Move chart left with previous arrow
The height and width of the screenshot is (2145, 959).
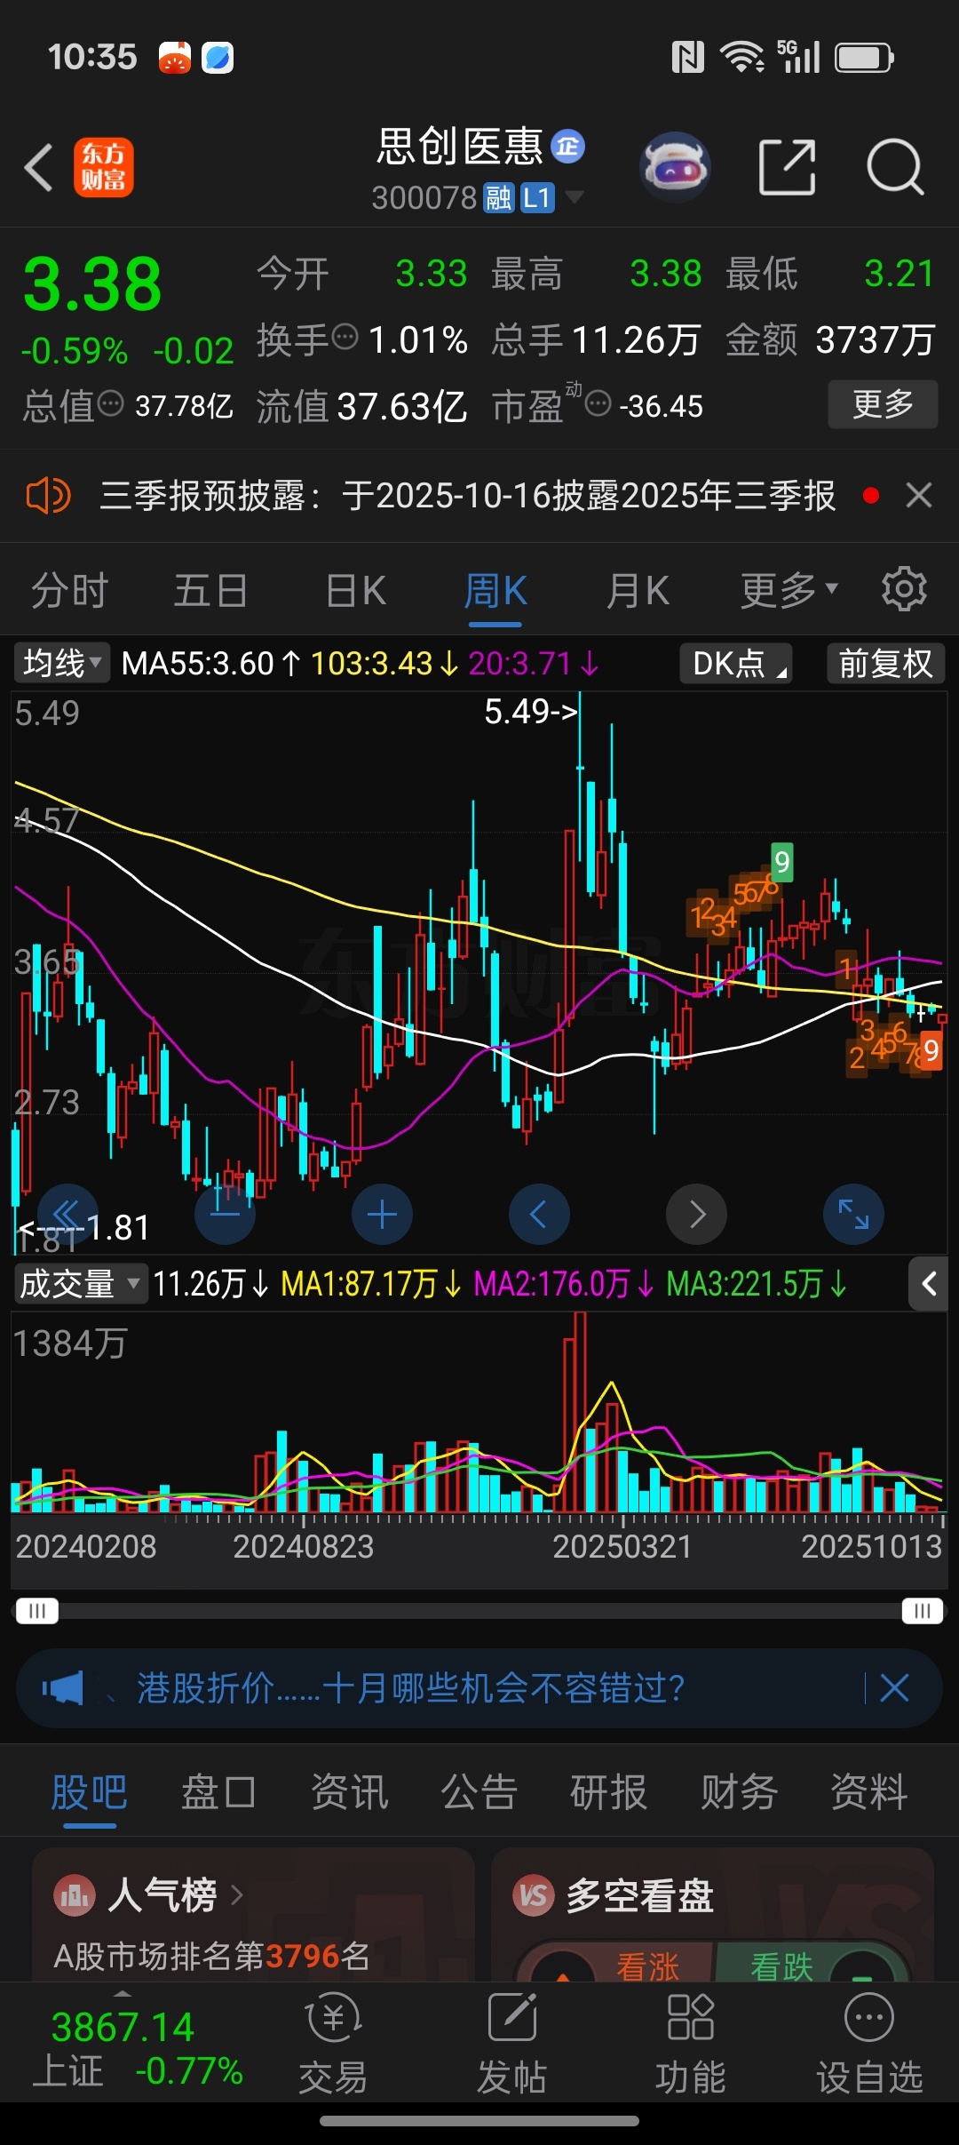[x=539, y=1214]
